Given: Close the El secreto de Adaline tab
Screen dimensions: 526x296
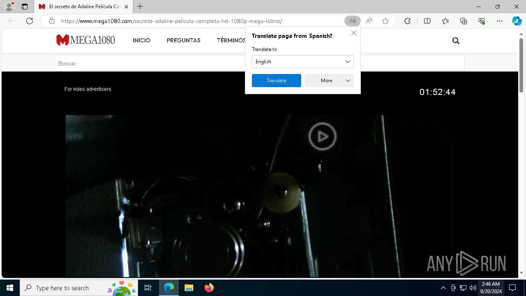Looking at the screenshot, I should click(127, 7).
